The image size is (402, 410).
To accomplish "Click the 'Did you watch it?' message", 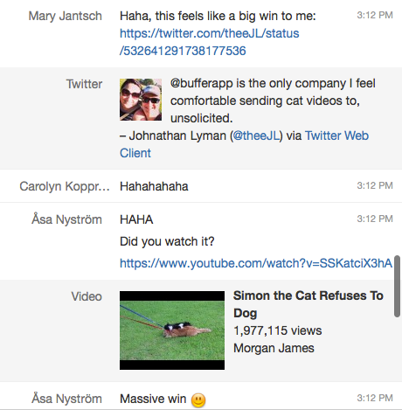I will click(167, 241).
